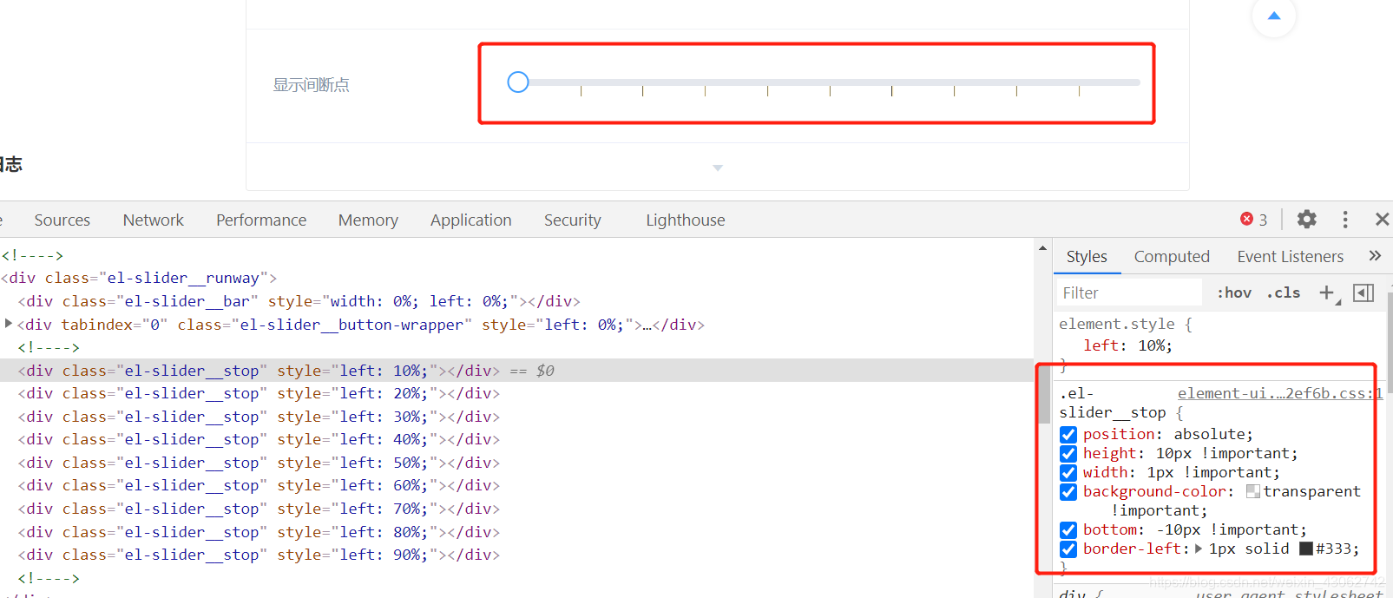Open DevTools more options kebab menu
Viewport: 1393px width, 598px height.
click(1345, 220)
